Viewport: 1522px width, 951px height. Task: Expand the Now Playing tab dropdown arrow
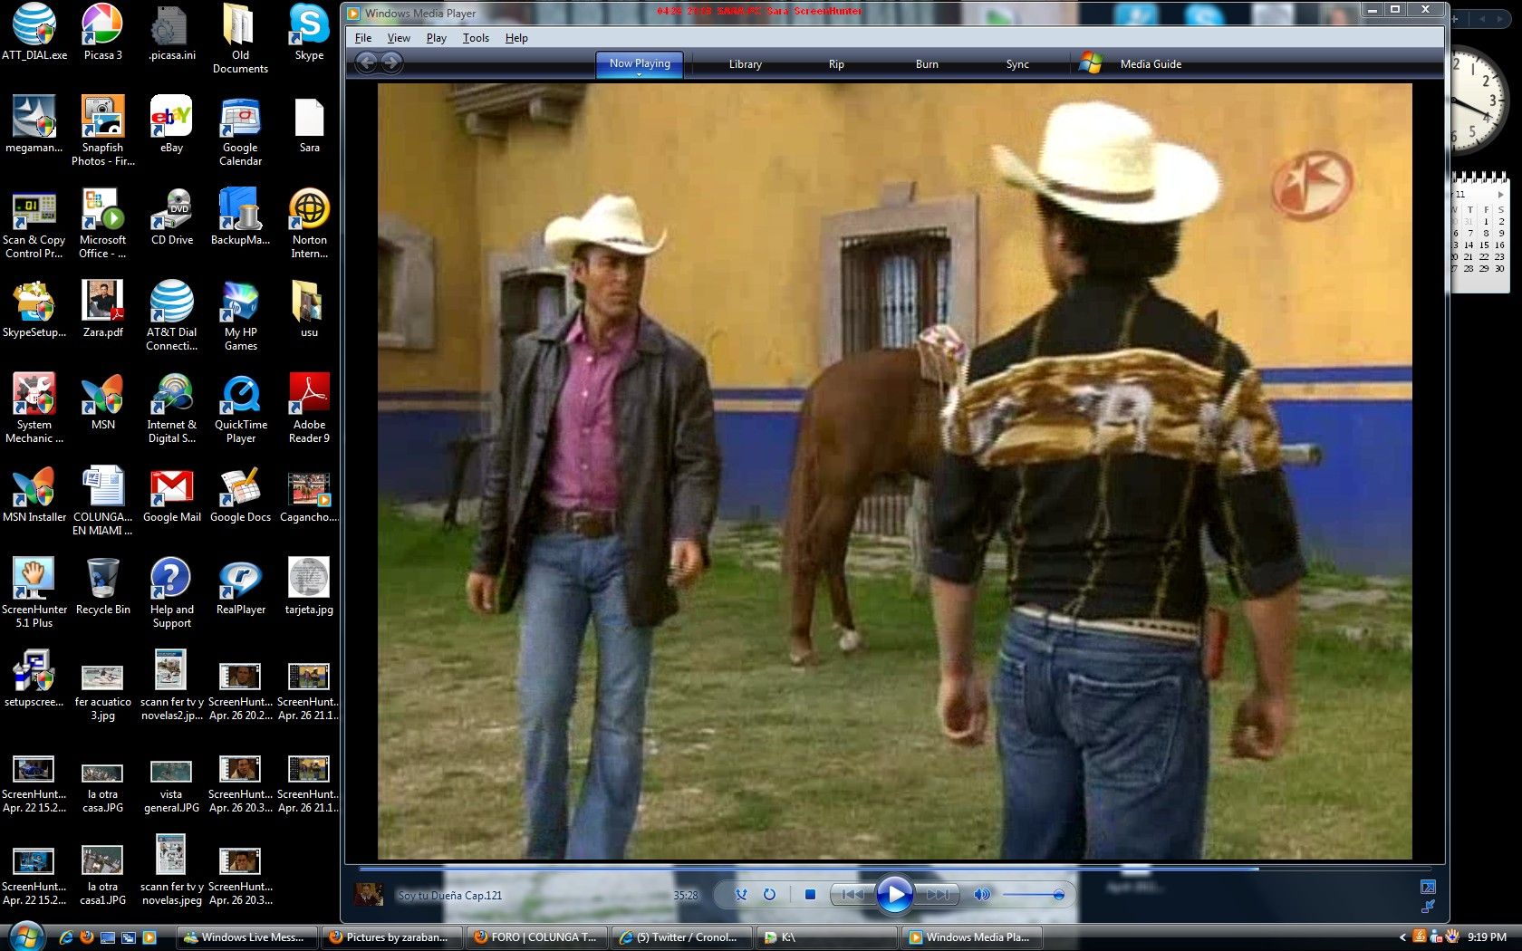pos(640,75)
